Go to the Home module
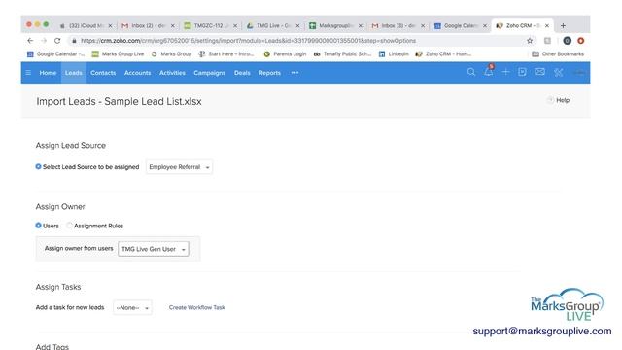The height and width of the screenshot is (350, 622). [48, 73]
